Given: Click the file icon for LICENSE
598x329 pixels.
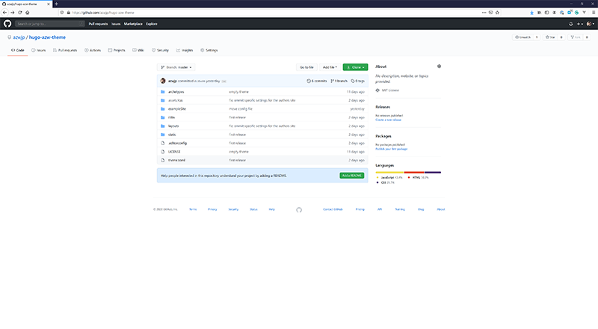Looking at the screenshot, I should click(163, 152).
